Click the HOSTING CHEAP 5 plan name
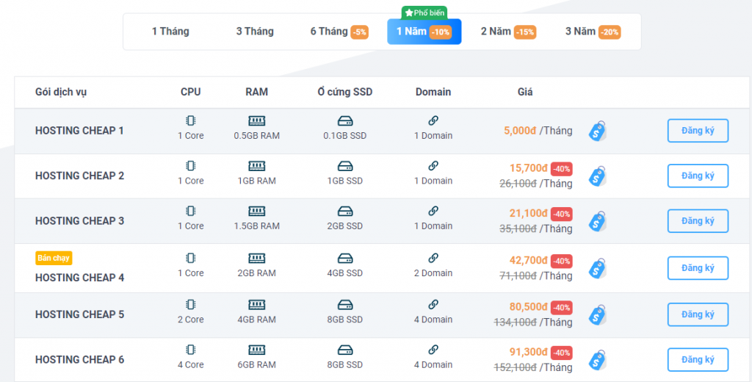 coord(79,314)
